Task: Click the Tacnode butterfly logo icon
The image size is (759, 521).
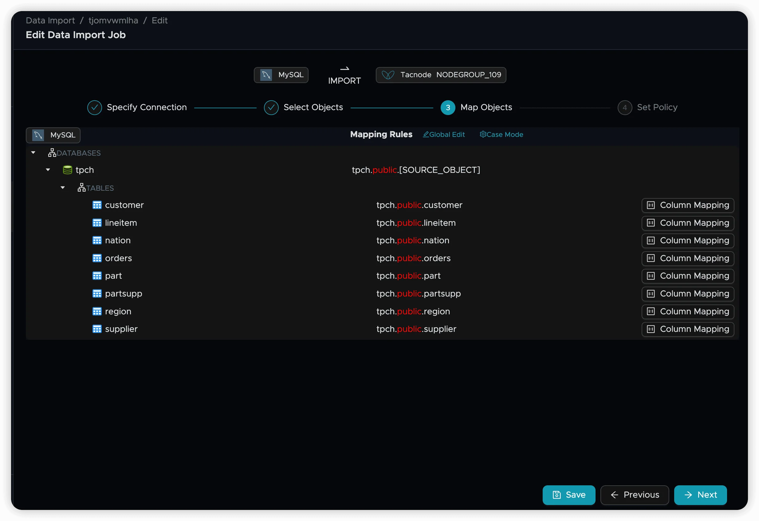Action: point(388,75)
